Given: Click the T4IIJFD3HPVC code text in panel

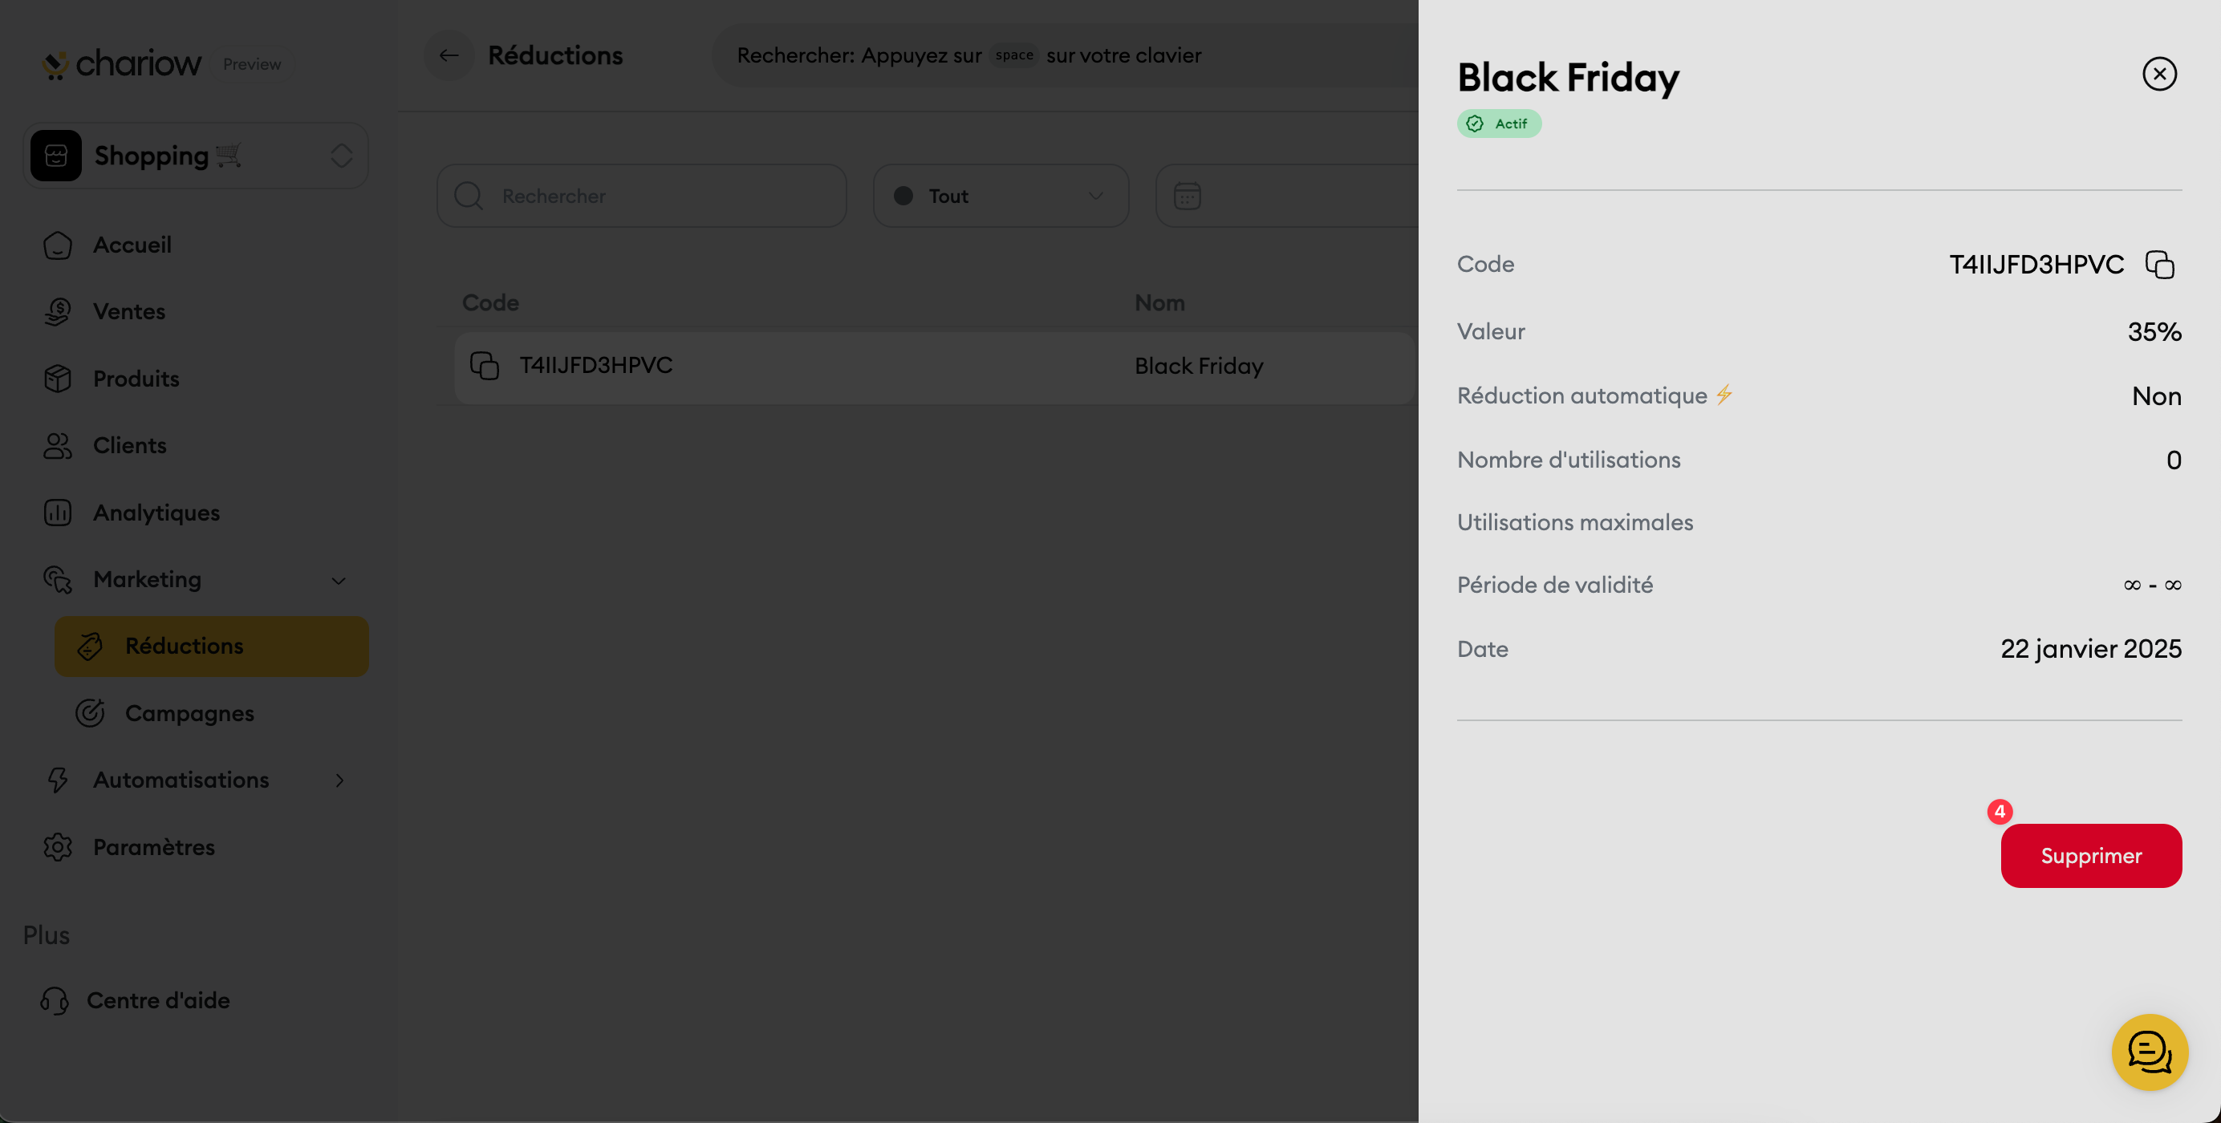Looking at the screenshot, I should coord(2036,265).
